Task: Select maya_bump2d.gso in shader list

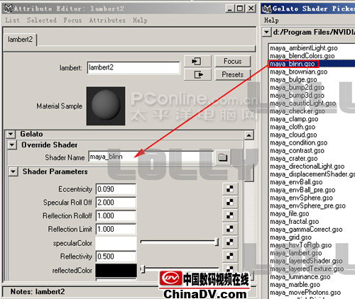Action: click(297, 87)
